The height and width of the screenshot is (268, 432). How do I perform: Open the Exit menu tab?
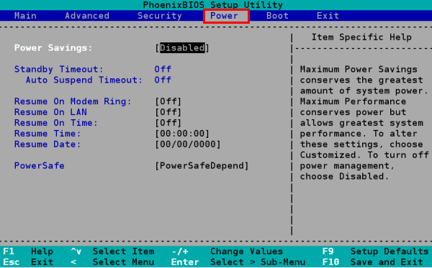(x=328, y=16)
